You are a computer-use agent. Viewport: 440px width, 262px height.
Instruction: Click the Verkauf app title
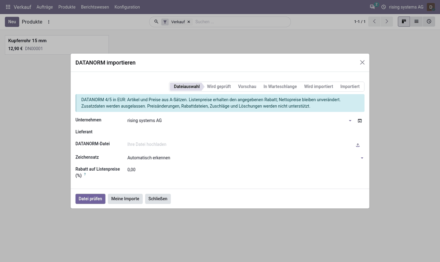pyautogui.click(x=22, y=7)
